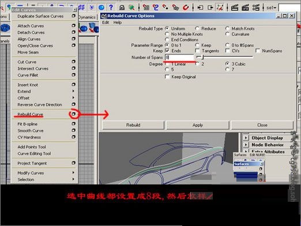This screenshot has height=226, width=301.
Task: Click the first render clapperboard icon
Action: tap(235, 7)
